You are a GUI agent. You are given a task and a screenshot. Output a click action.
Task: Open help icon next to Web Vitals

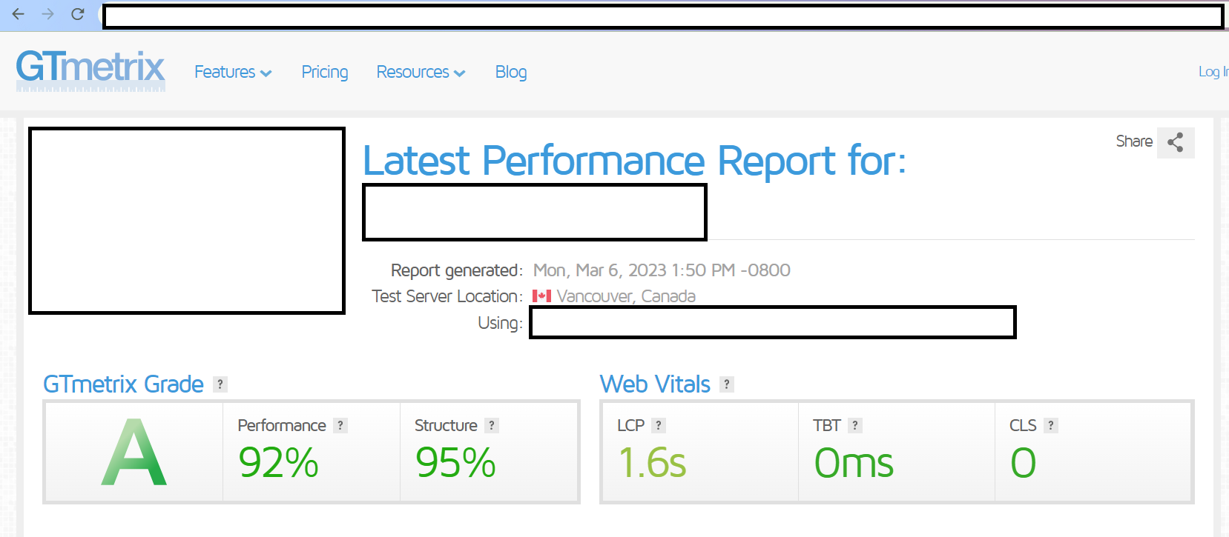point(727,384)
